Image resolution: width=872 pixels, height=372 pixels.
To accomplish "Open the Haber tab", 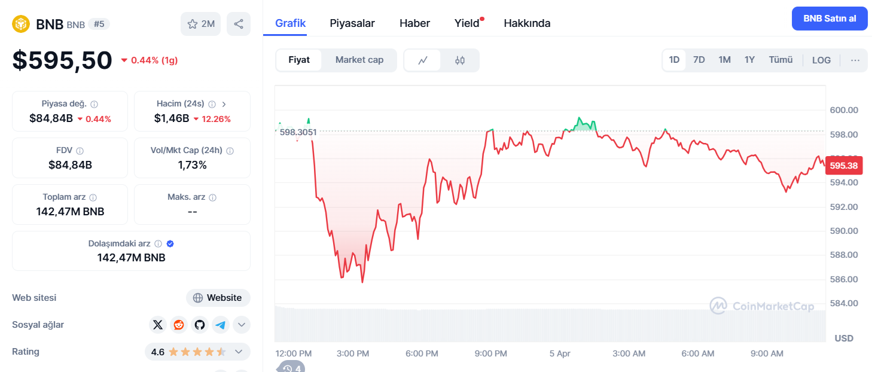I will (414, 23).
